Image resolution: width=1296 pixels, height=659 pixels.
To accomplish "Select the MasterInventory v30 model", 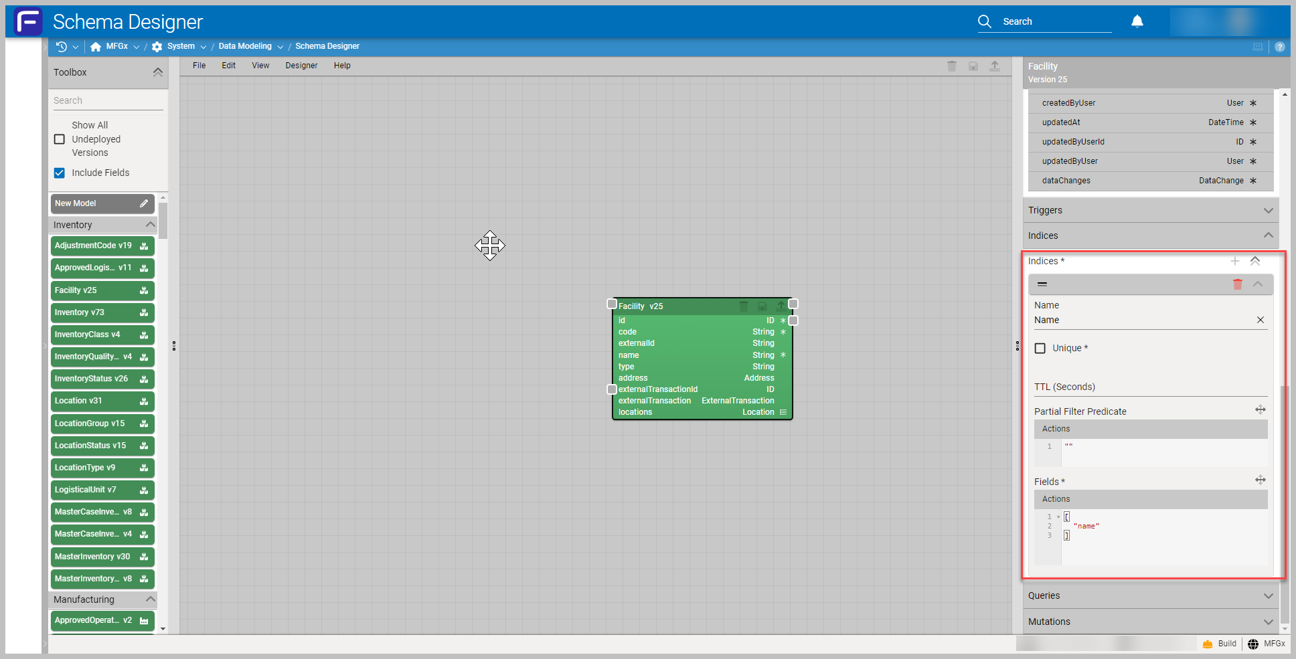I will (102, 557).
